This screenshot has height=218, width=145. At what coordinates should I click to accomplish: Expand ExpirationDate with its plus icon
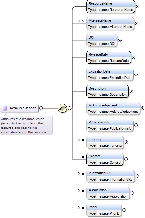pyautogui.click(x=136, y=74)
